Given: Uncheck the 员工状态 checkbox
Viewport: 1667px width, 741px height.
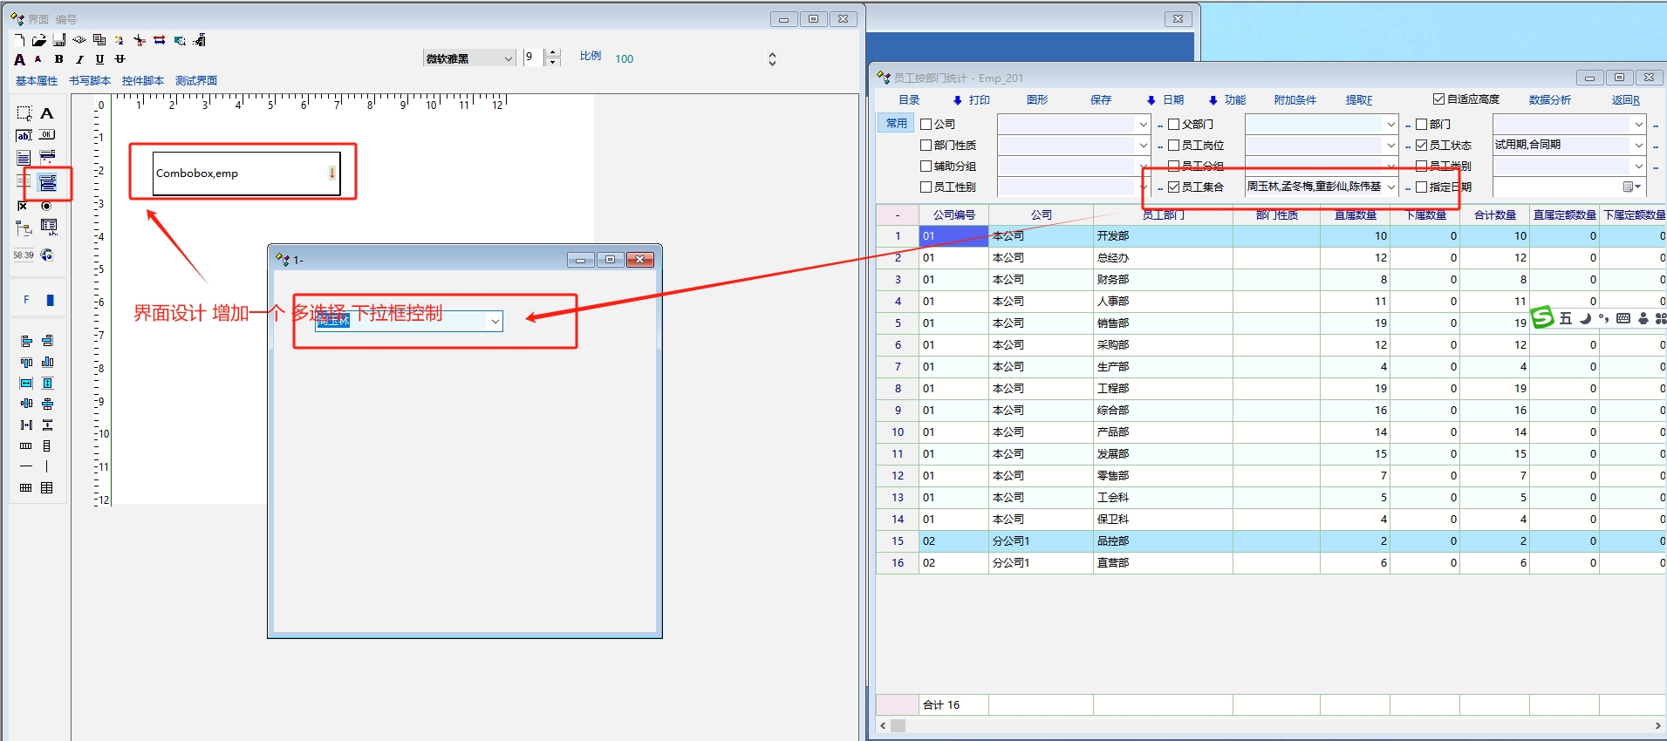Looking at the screenshot, I should [1422, 146].
